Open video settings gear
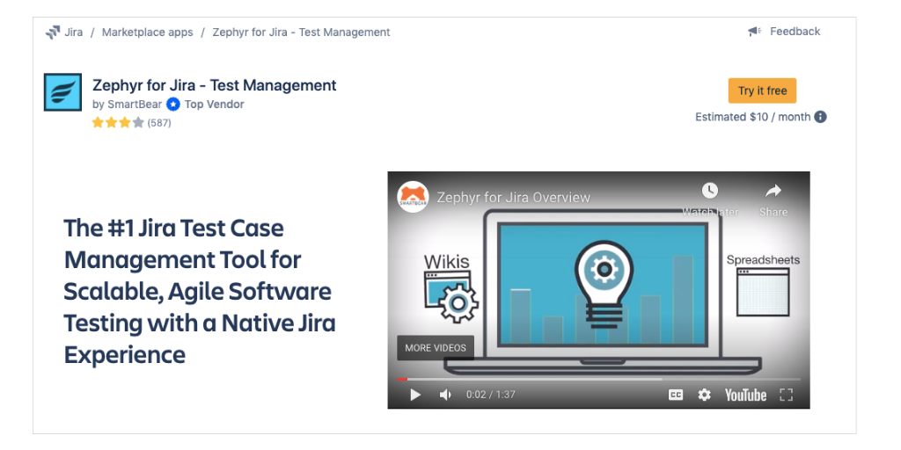Image resolution: width=901 pixels, height=450 pixels. point(704,395)
